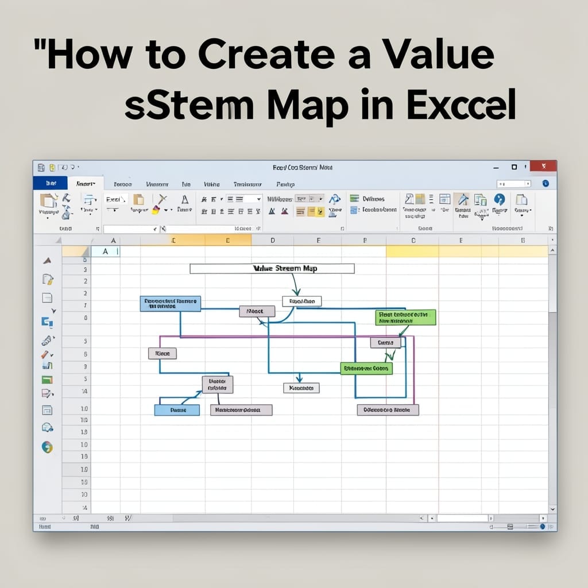This screenshot has height=588, width=588.
Task: Click the cloud shaped icon in sidebar
Action: tap(47, 427)
